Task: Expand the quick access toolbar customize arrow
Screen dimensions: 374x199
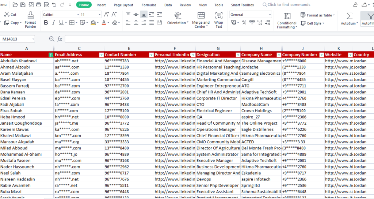Action: [70, 5]
